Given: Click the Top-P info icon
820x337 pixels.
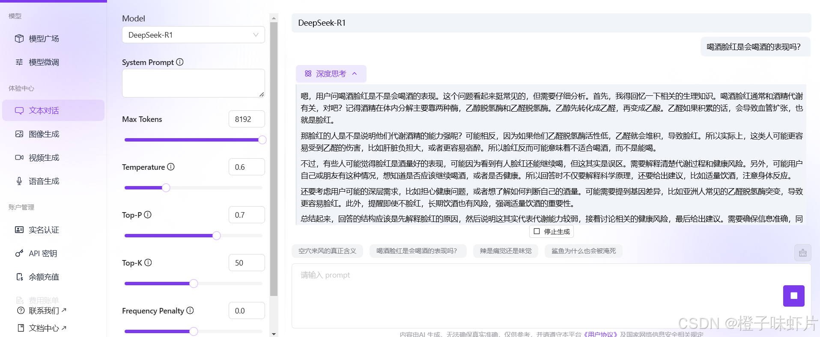Looking at the screenshot, I should pos(148,215).
